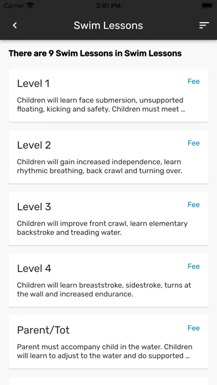Tap the Swim Lessons header title
Viewport: 217px width, 385px height.
pos(108,25)
